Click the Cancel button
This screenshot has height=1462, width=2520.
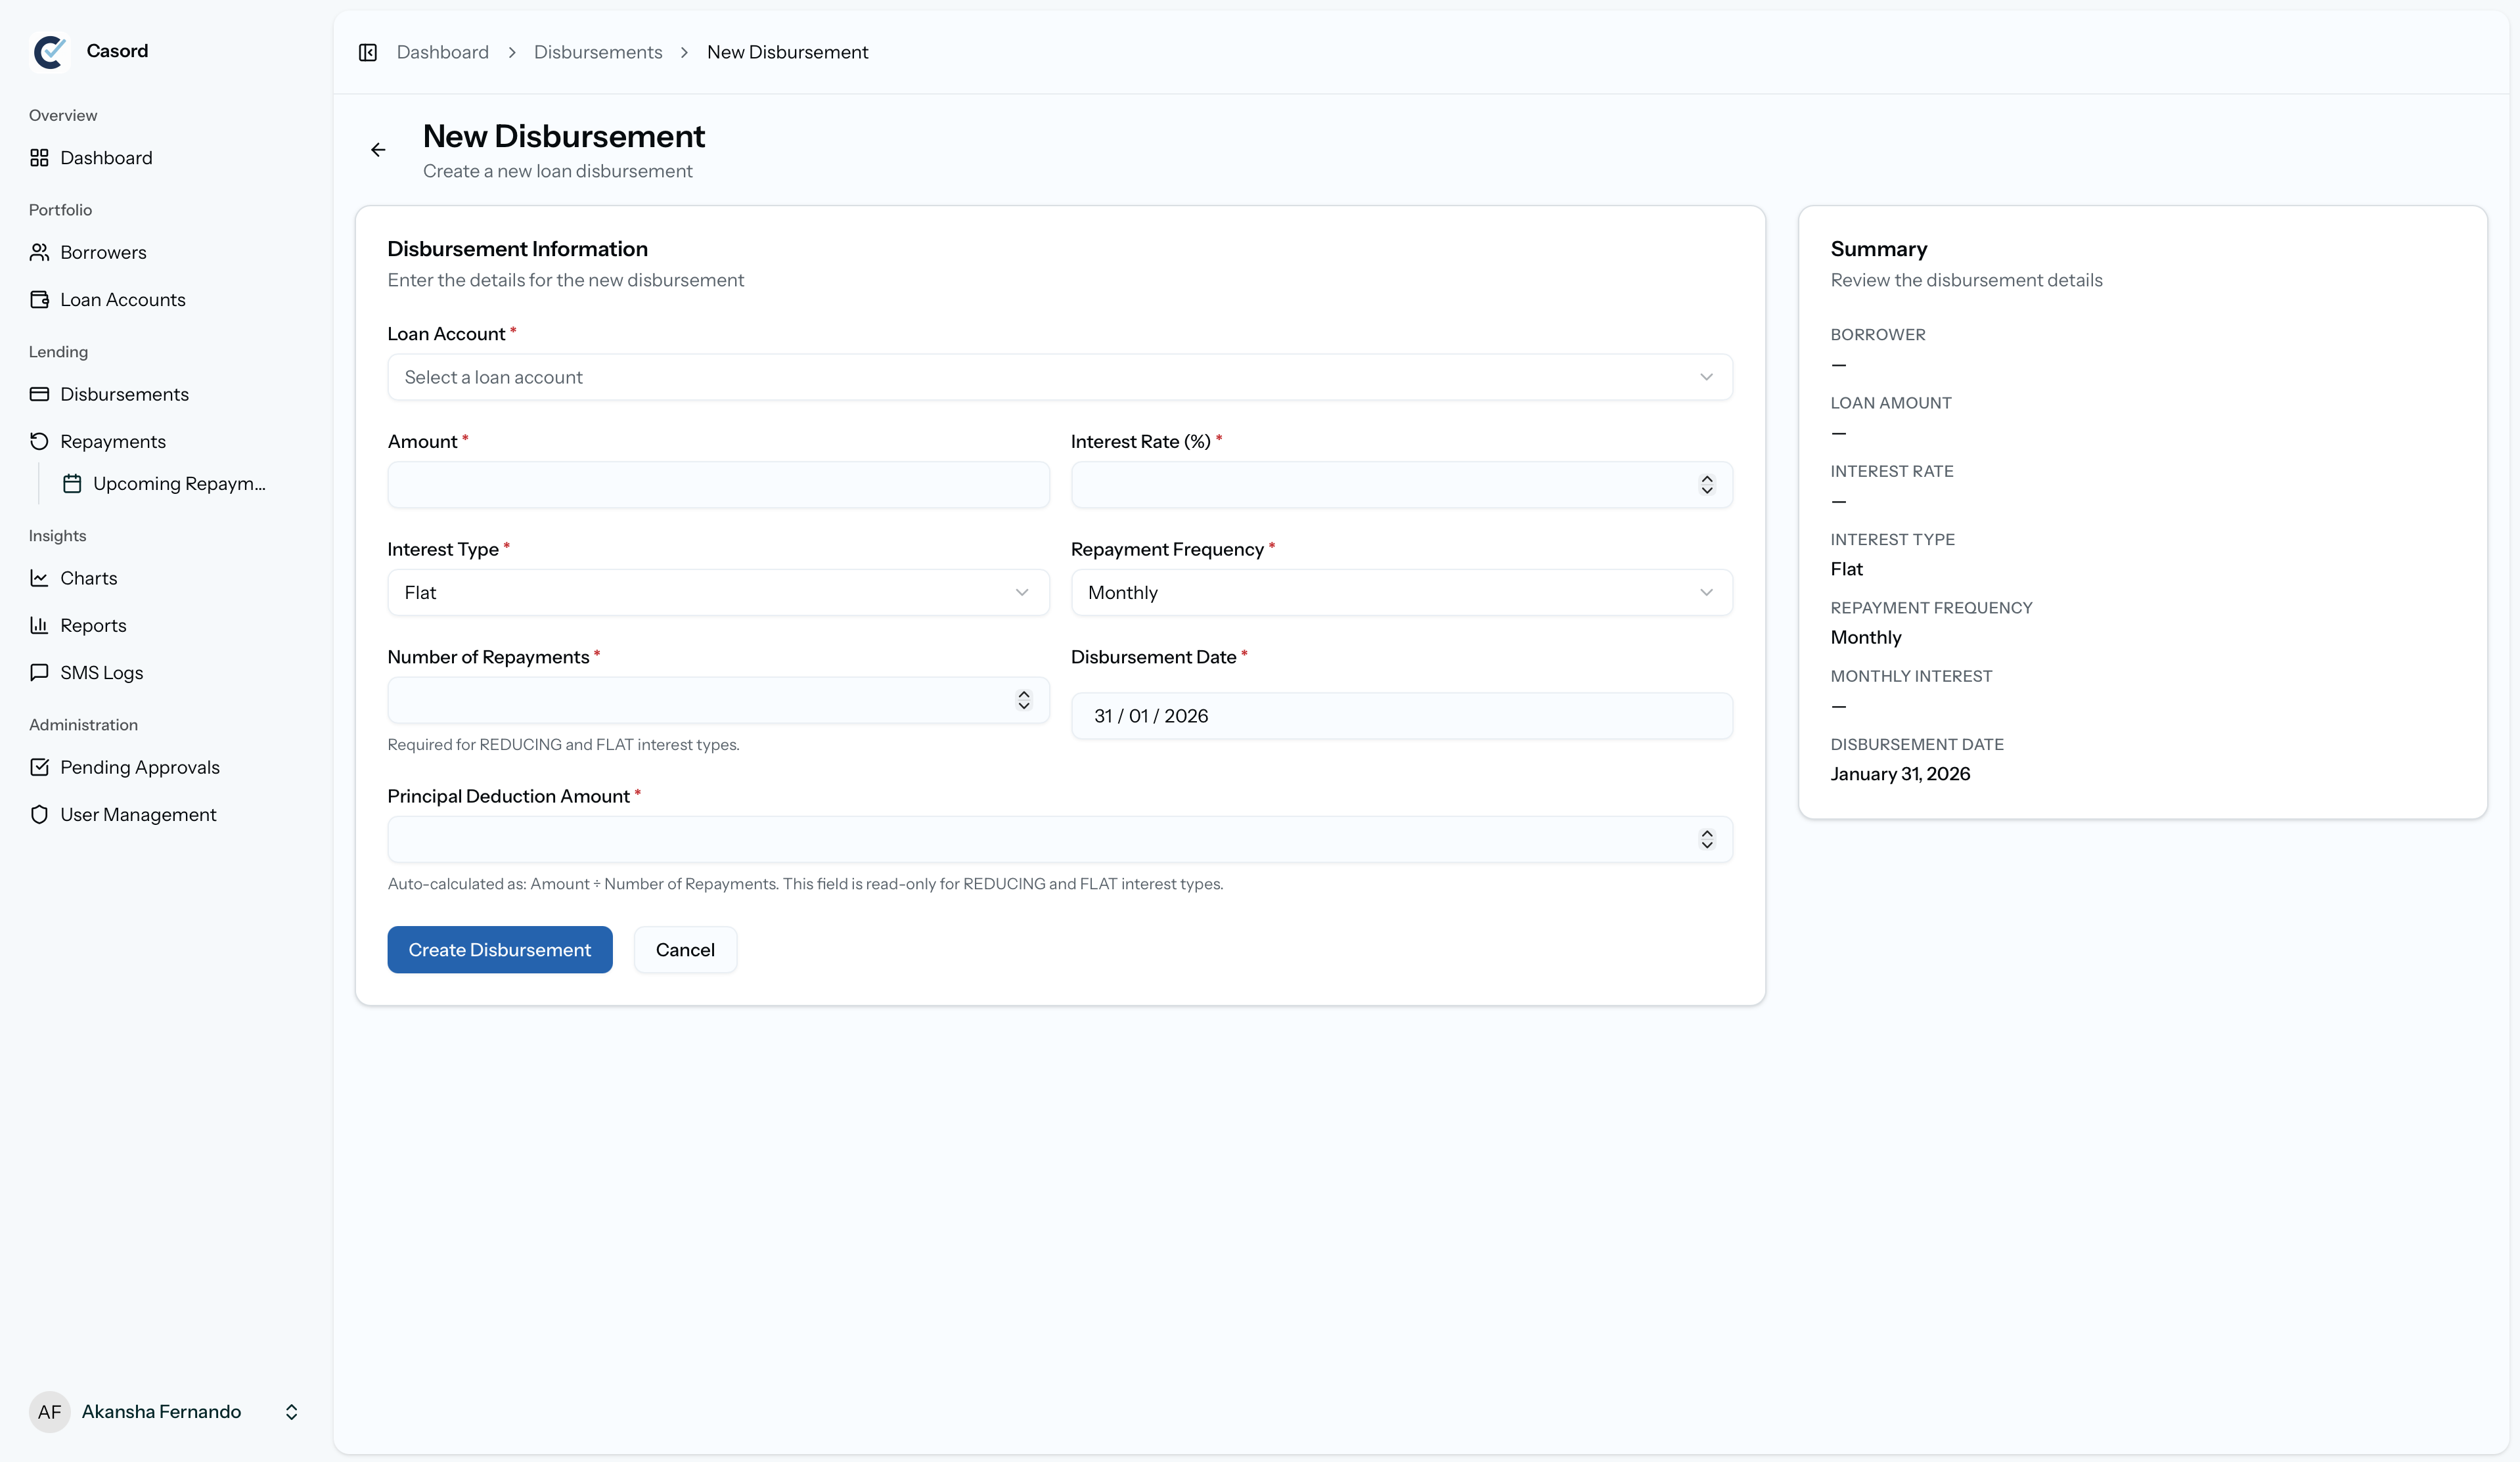[685, 950]
